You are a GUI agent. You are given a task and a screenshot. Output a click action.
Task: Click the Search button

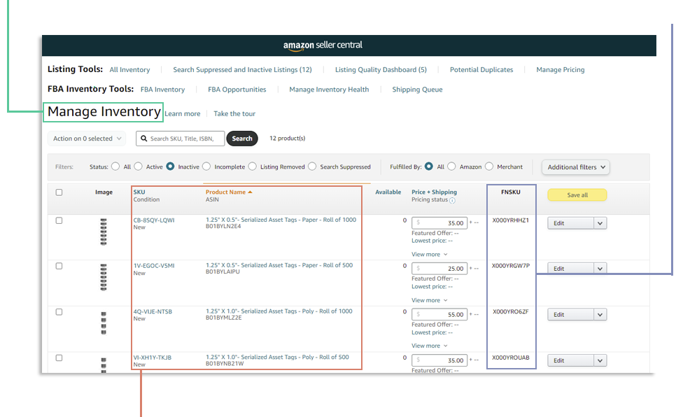click(242, 139)
